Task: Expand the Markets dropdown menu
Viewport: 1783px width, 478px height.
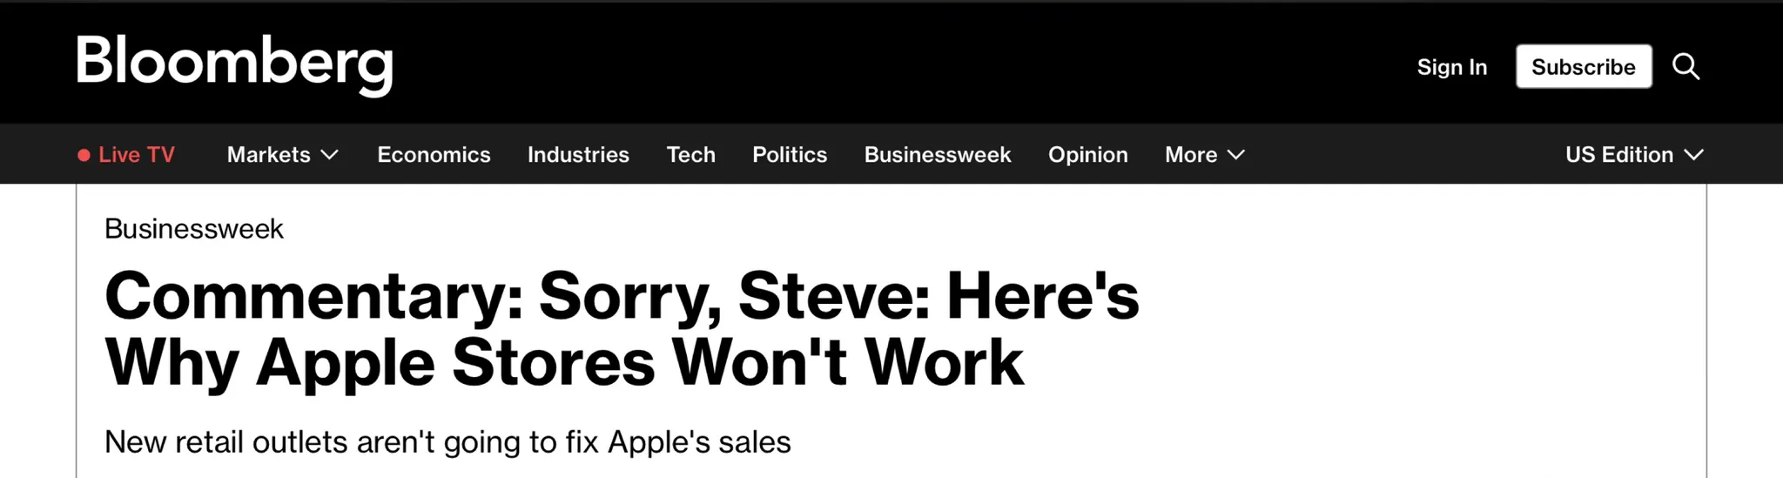Action: [x=269, y=155]
